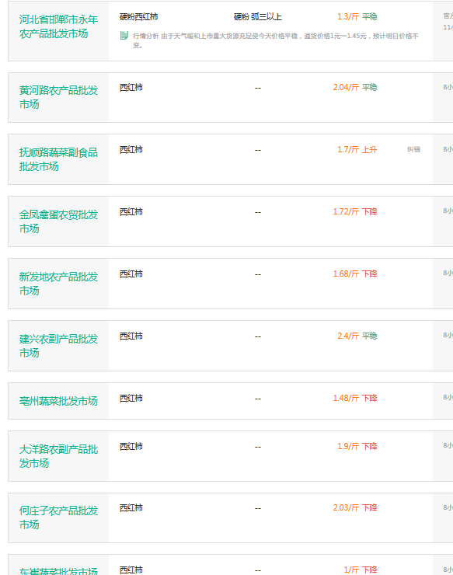Screen dimensions: 453x575
Task: Click the 纠错 error report link
Action: (x=413, y=149)
